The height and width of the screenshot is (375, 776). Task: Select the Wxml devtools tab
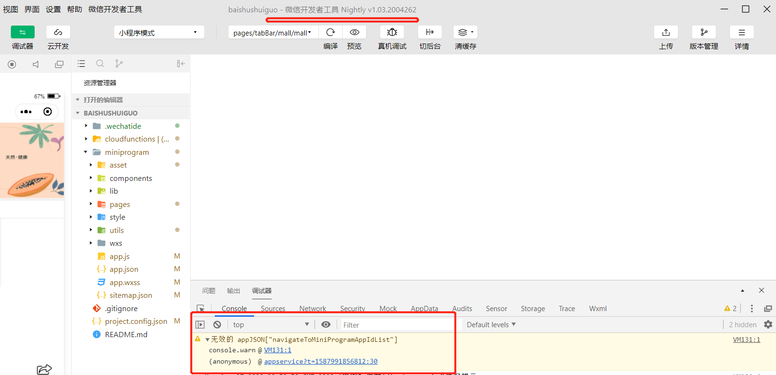pyautogui.click(x=598, y=309)
